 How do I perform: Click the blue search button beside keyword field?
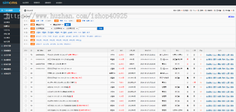click(100, 28)
